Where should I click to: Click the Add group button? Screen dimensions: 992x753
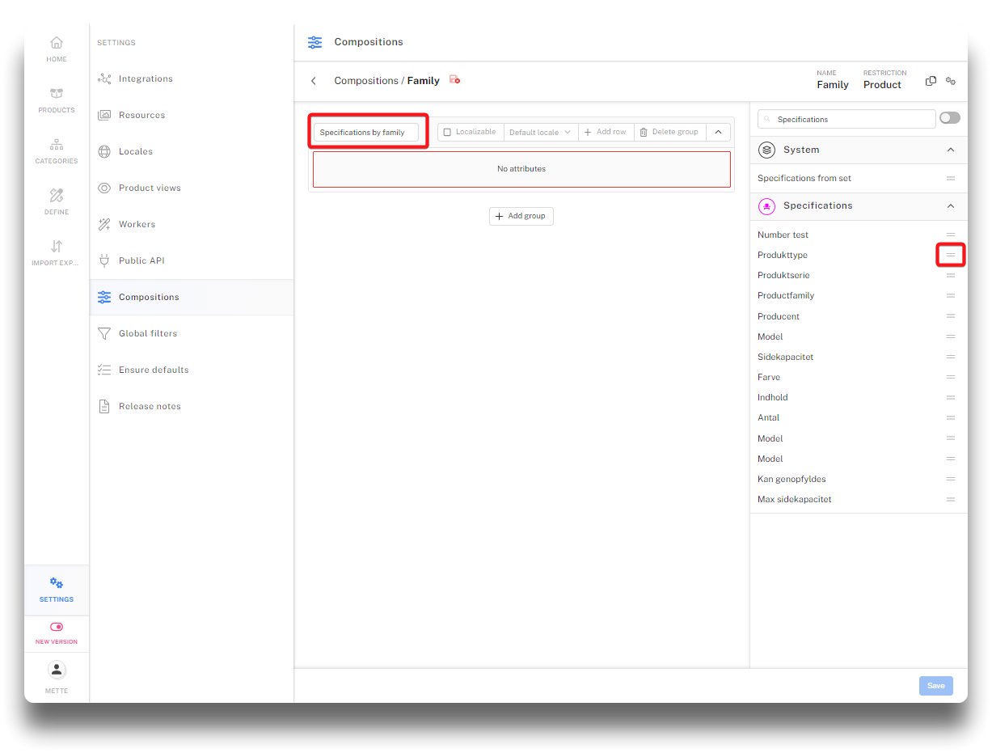tap(521, 216)
